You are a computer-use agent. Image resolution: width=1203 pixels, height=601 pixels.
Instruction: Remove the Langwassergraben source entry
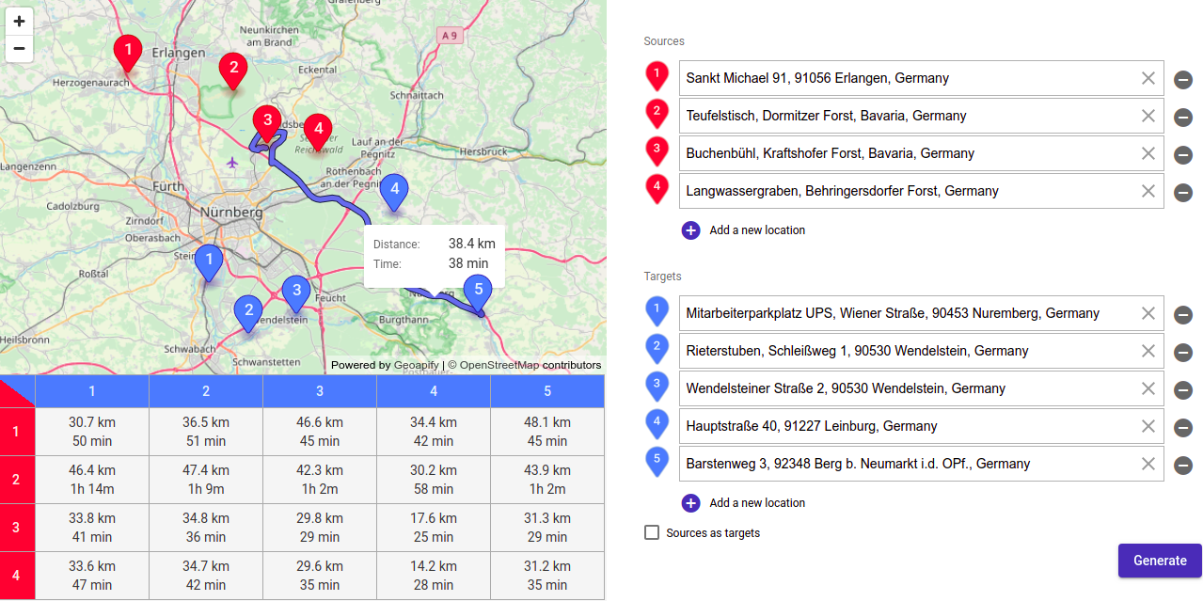click(x=1183, y=192)
